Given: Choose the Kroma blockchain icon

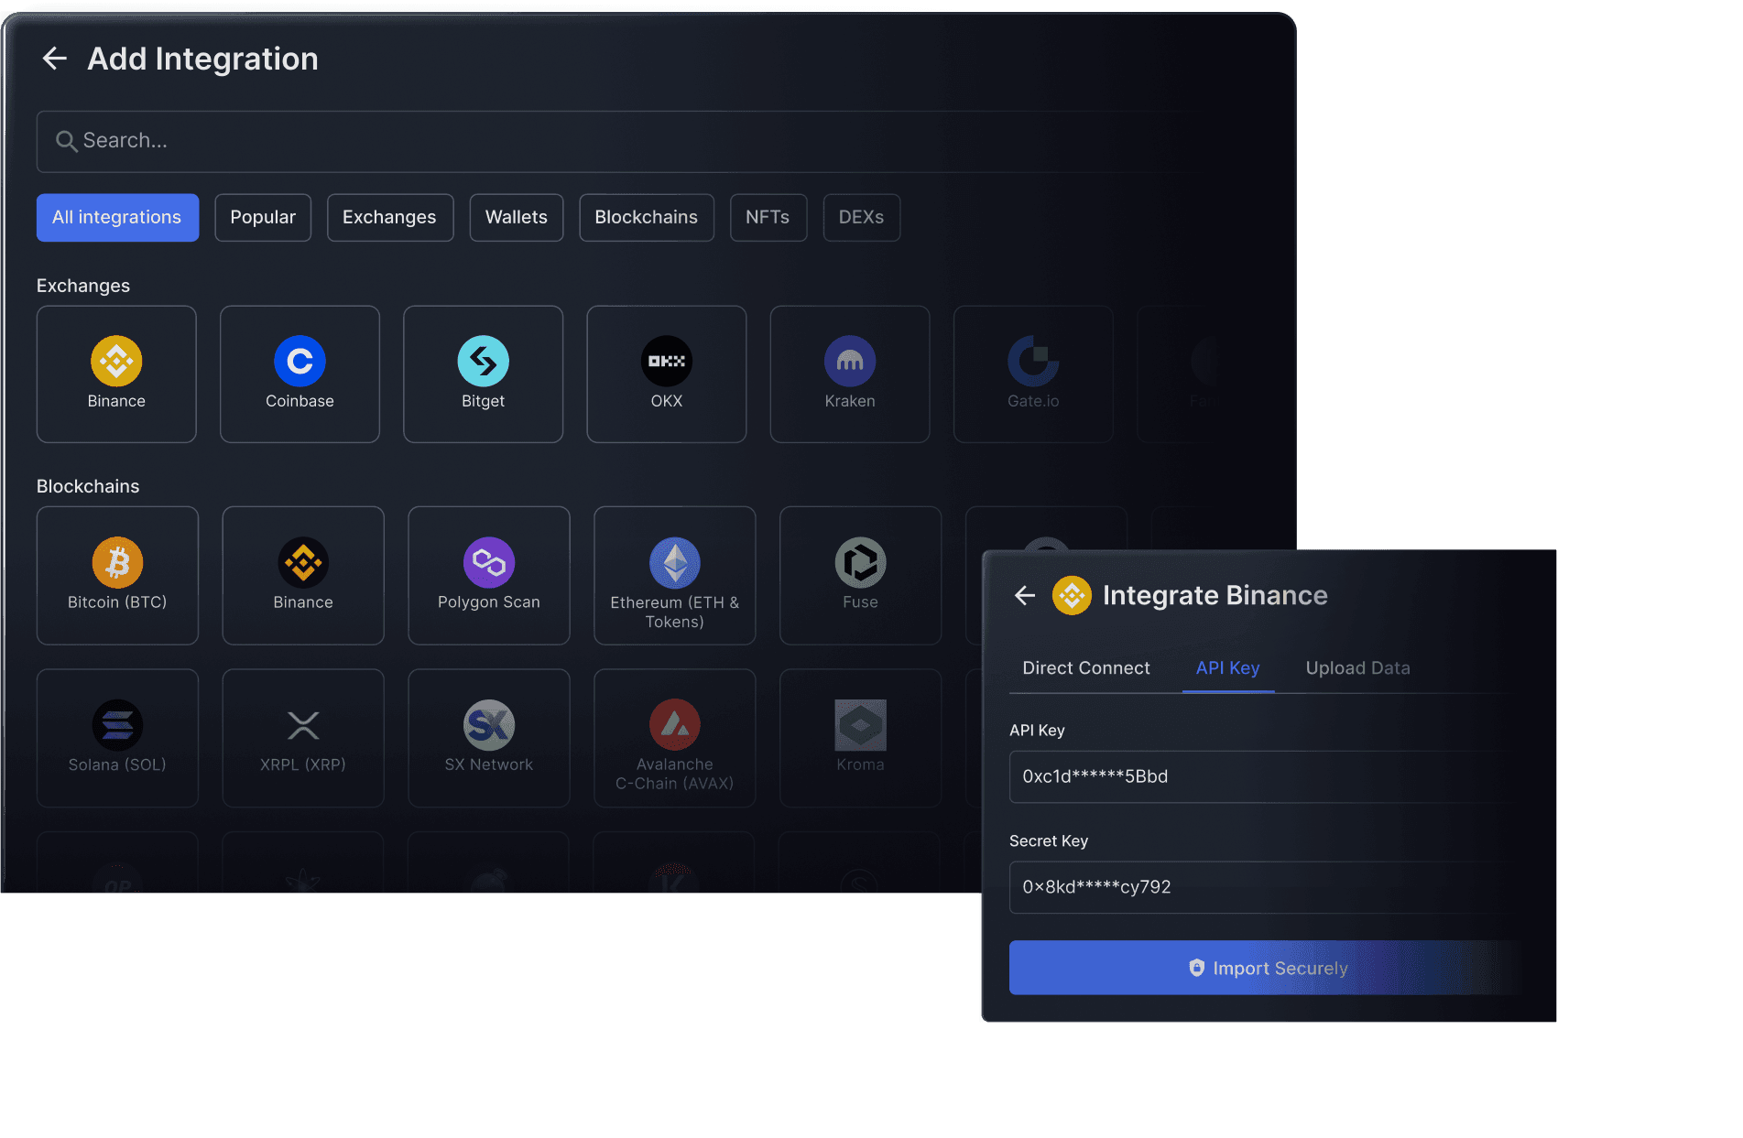Looking at the screenshot, I should pyautogui.click(x=861, y=725).
